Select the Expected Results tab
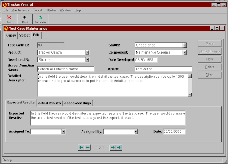The width and height of the screenshot is (228, 164). coord(21,103)
